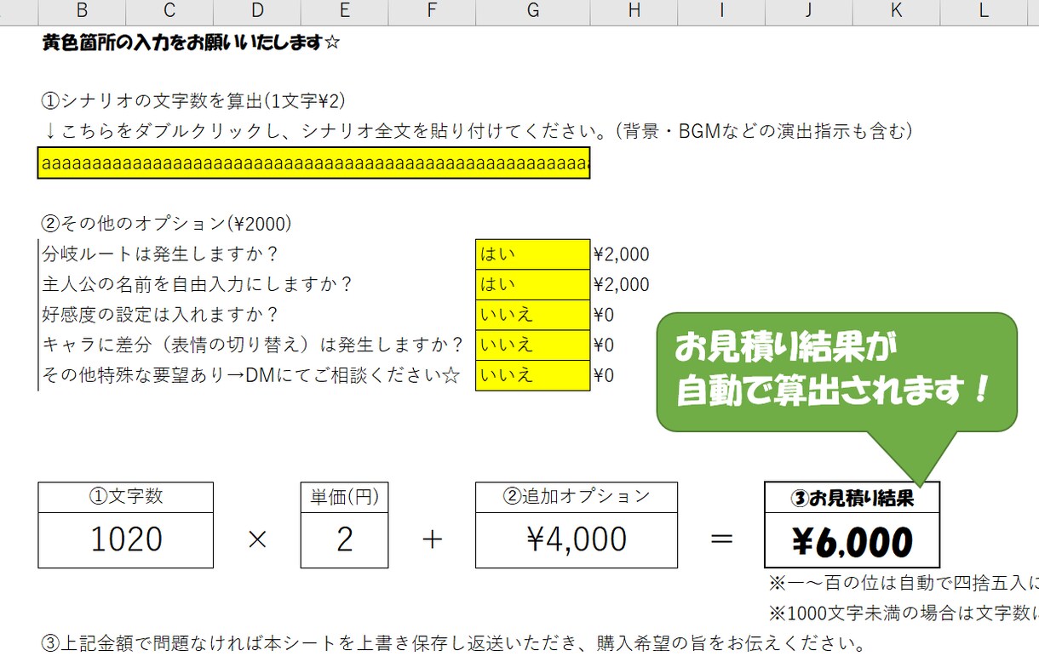Click the 黄色箇所の入力をお願いいたします heading
1039x656 pixels.
click(x=191, y=43)
